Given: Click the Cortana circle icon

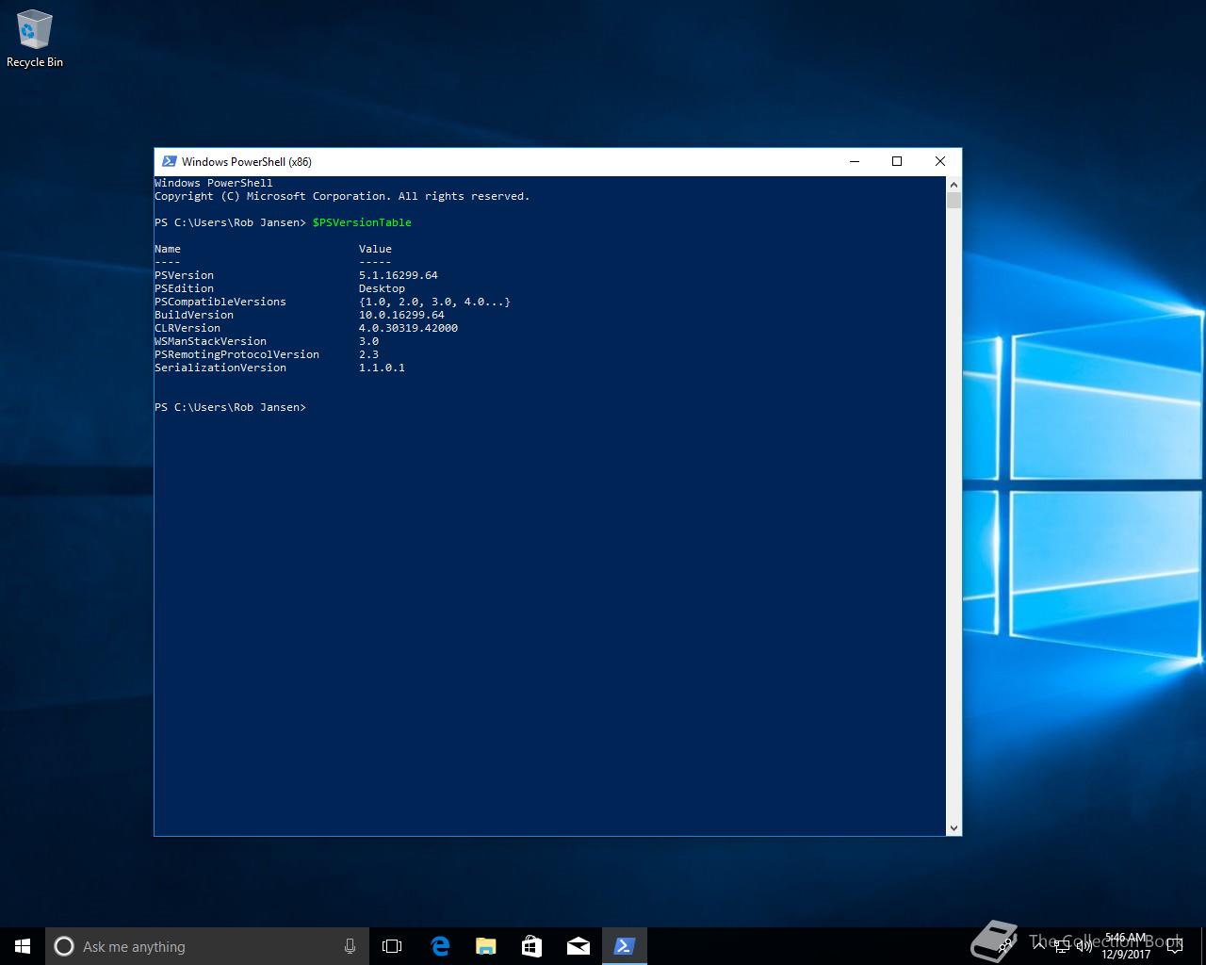Looking at the screenshot, I should point(64,946).
